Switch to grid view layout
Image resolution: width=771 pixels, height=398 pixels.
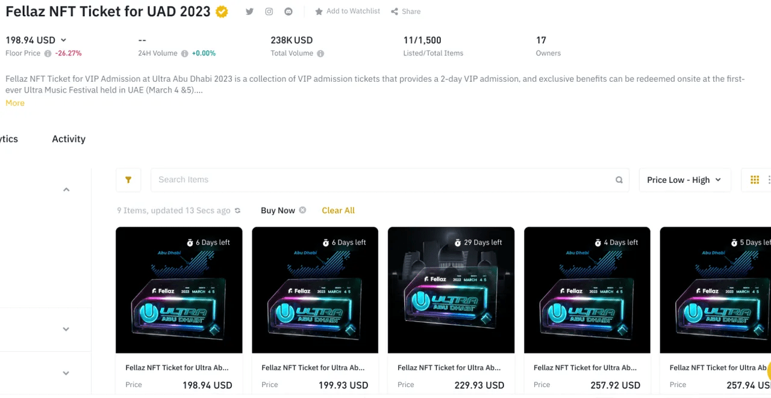point(755,180)
